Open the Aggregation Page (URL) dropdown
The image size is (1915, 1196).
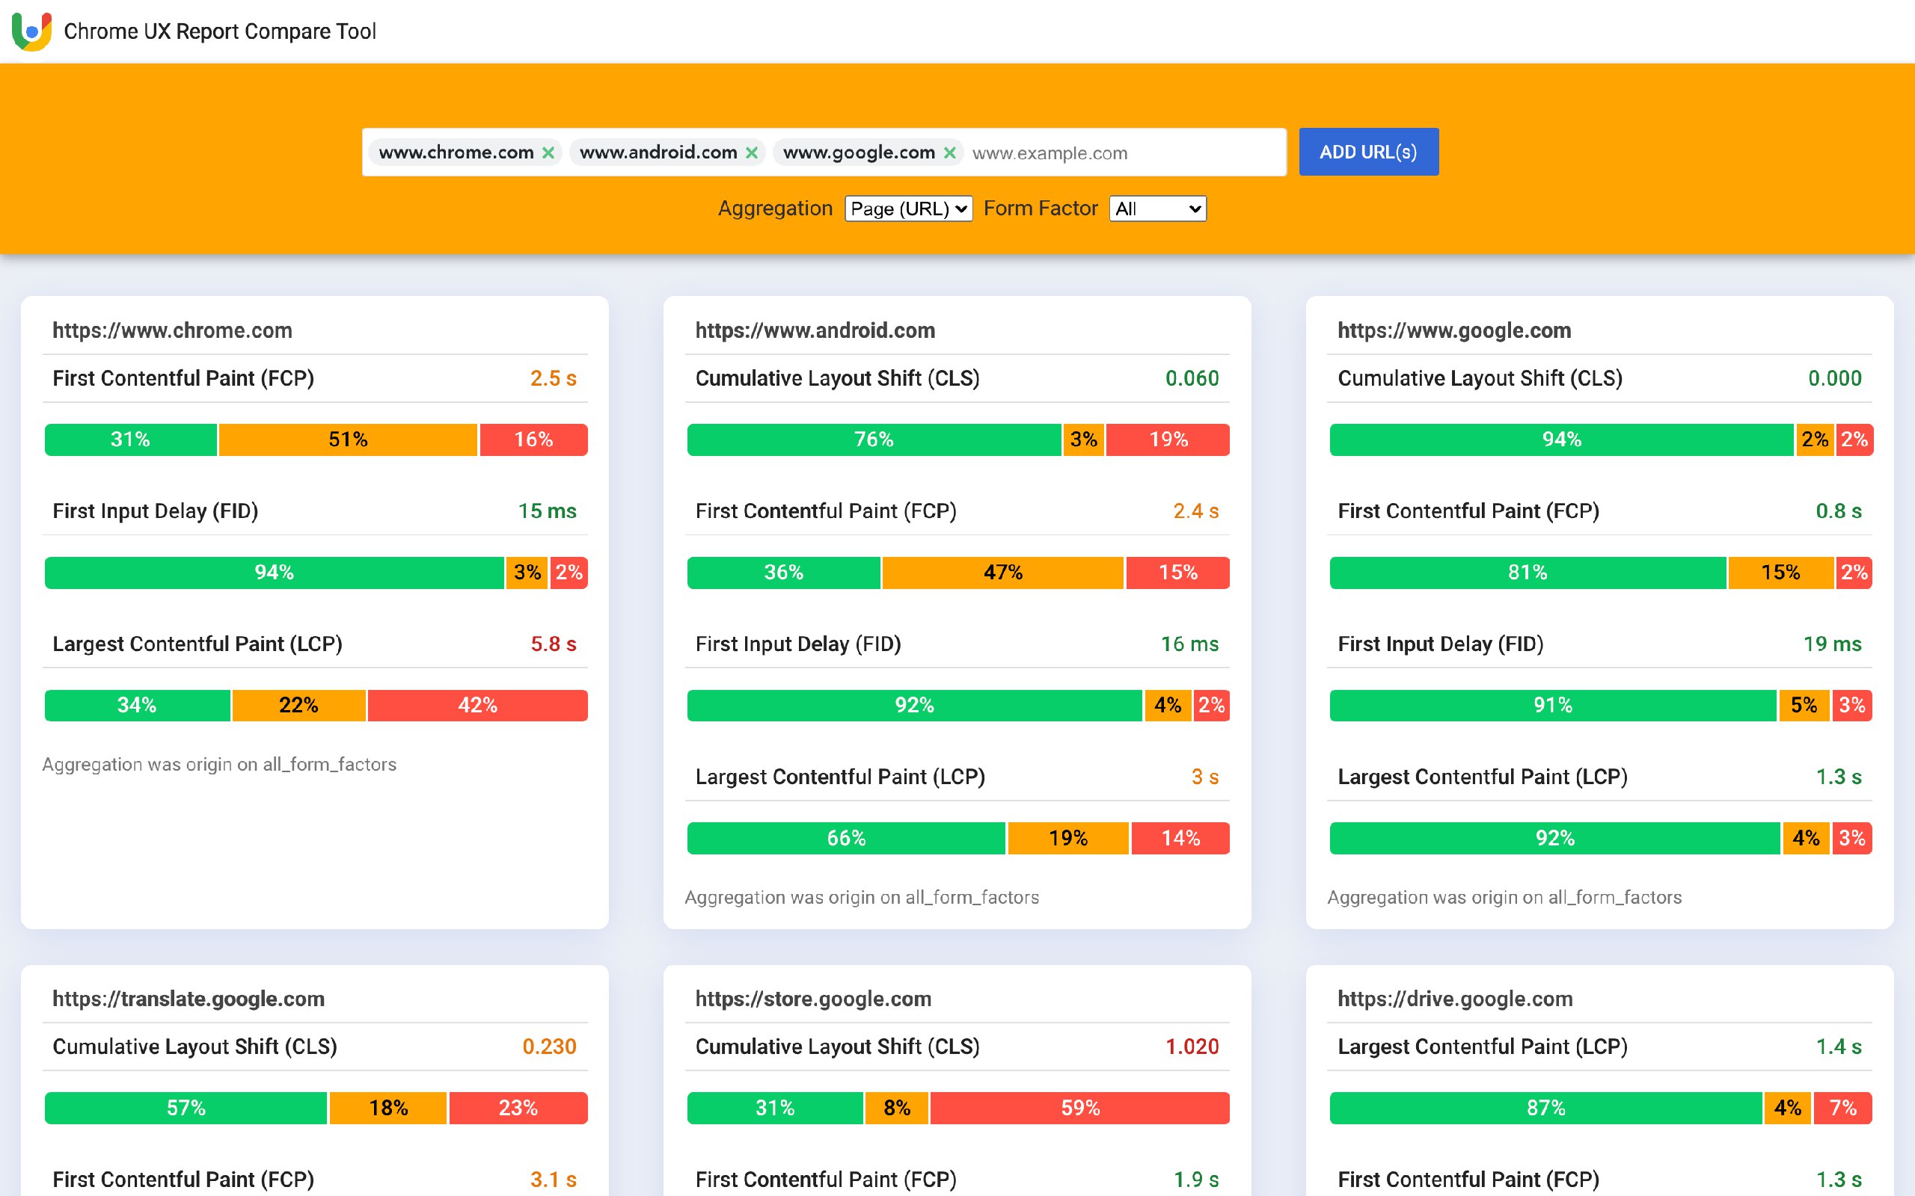point(908,209)
